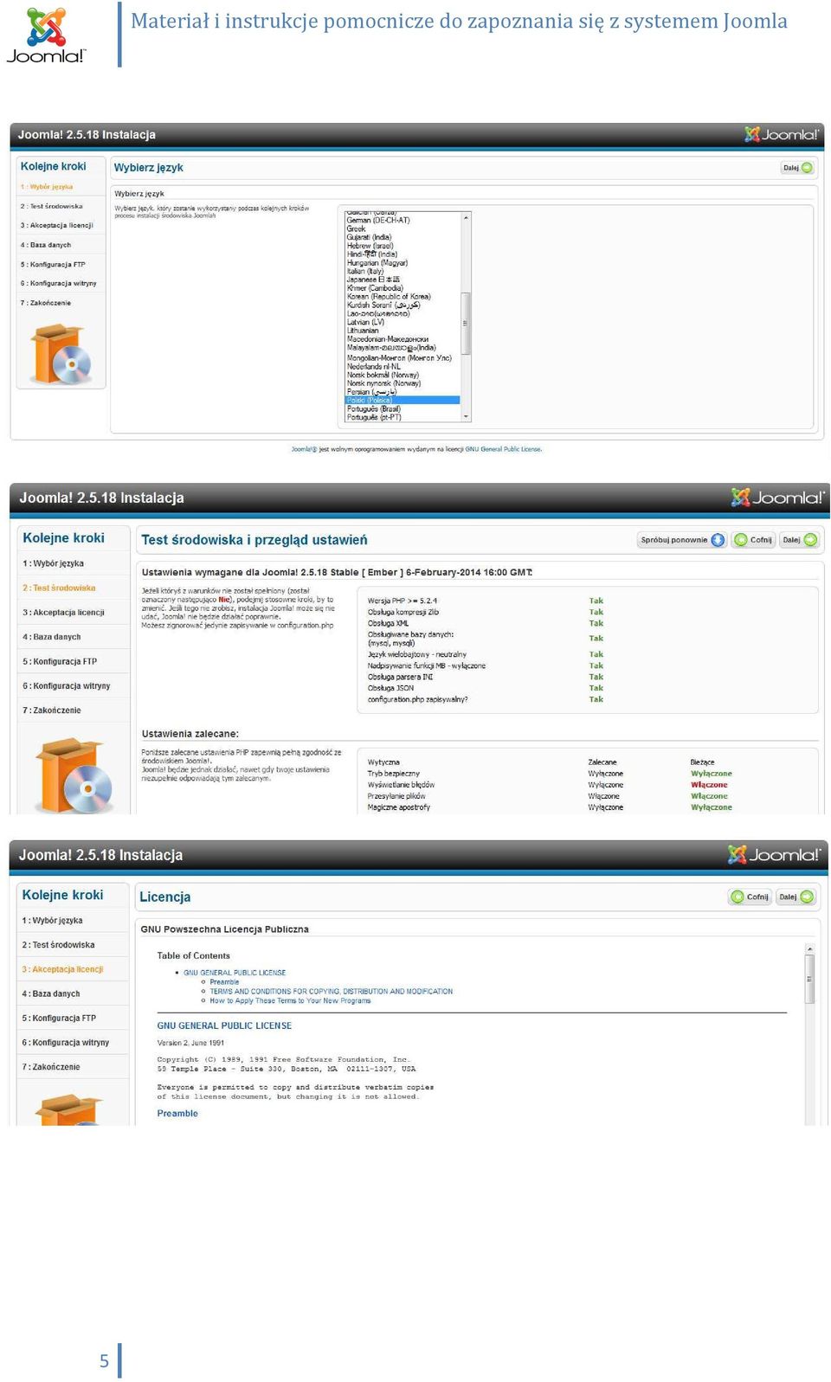Click the license text scrollbar thumb
The height and width of the screenshot is (1382, 831).
pyautogui.click(x=809, y=979)
